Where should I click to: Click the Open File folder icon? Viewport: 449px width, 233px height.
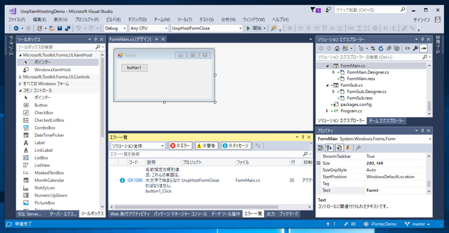pyautogui.click(x=51, y=28)
